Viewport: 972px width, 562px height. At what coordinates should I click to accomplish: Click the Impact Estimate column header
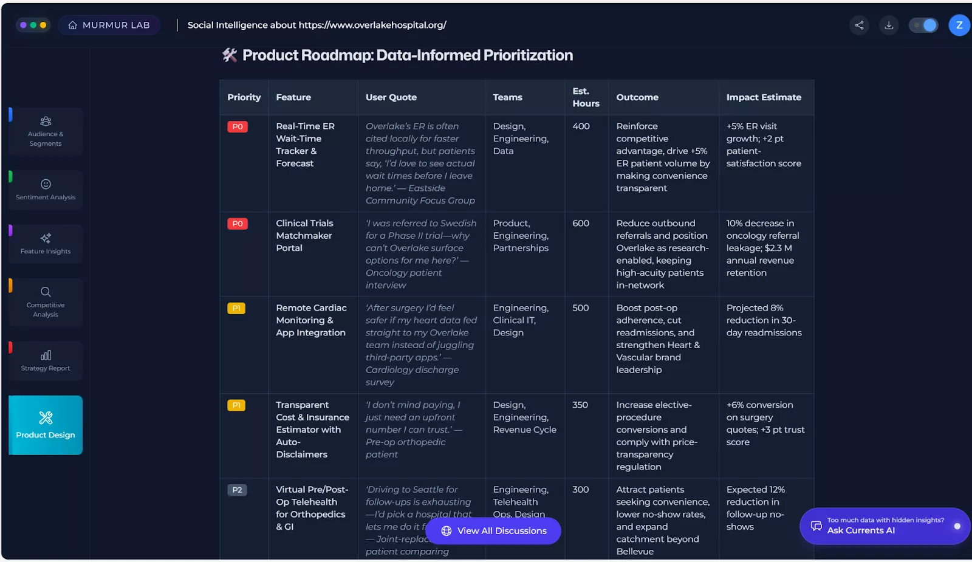764,97
